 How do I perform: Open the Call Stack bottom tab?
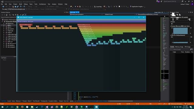[4, 101]
